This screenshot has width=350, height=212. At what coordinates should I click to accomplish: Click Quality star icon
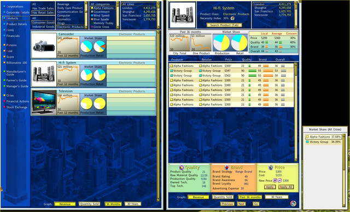[x=182, y=167]
